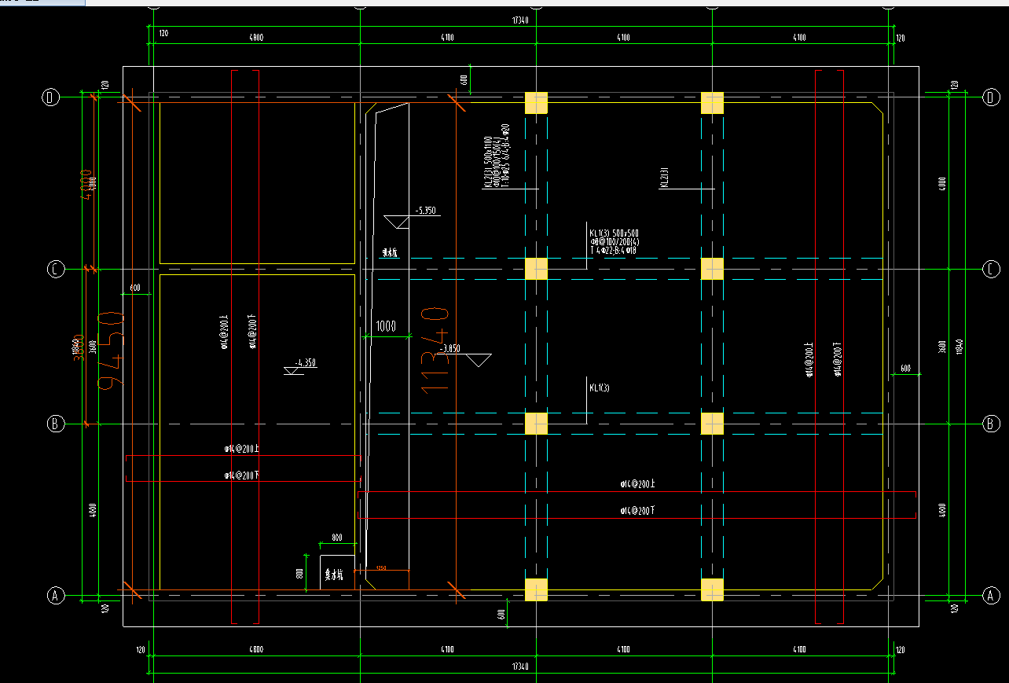This screenshot has height=683, width=1009.
Task: Click the lower KL1(3) beam label near axis B
Action: (599, 387)
